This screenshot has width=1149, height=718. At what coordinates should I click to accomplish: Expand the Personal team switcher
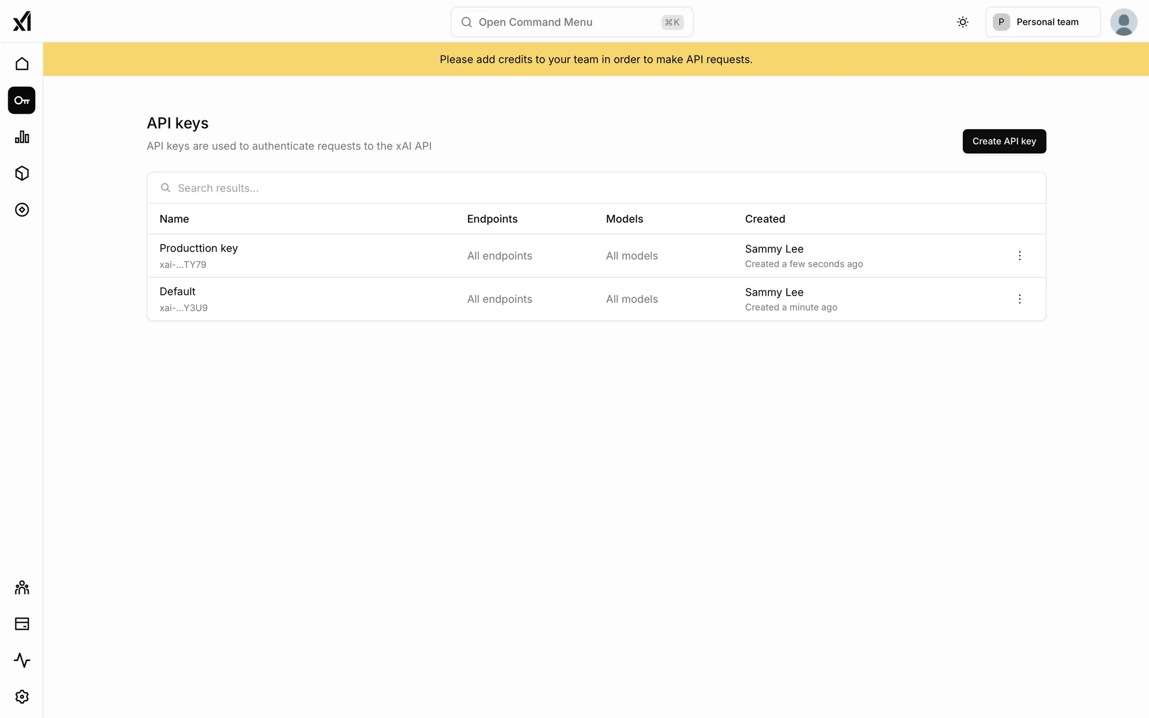[1042, 22]
